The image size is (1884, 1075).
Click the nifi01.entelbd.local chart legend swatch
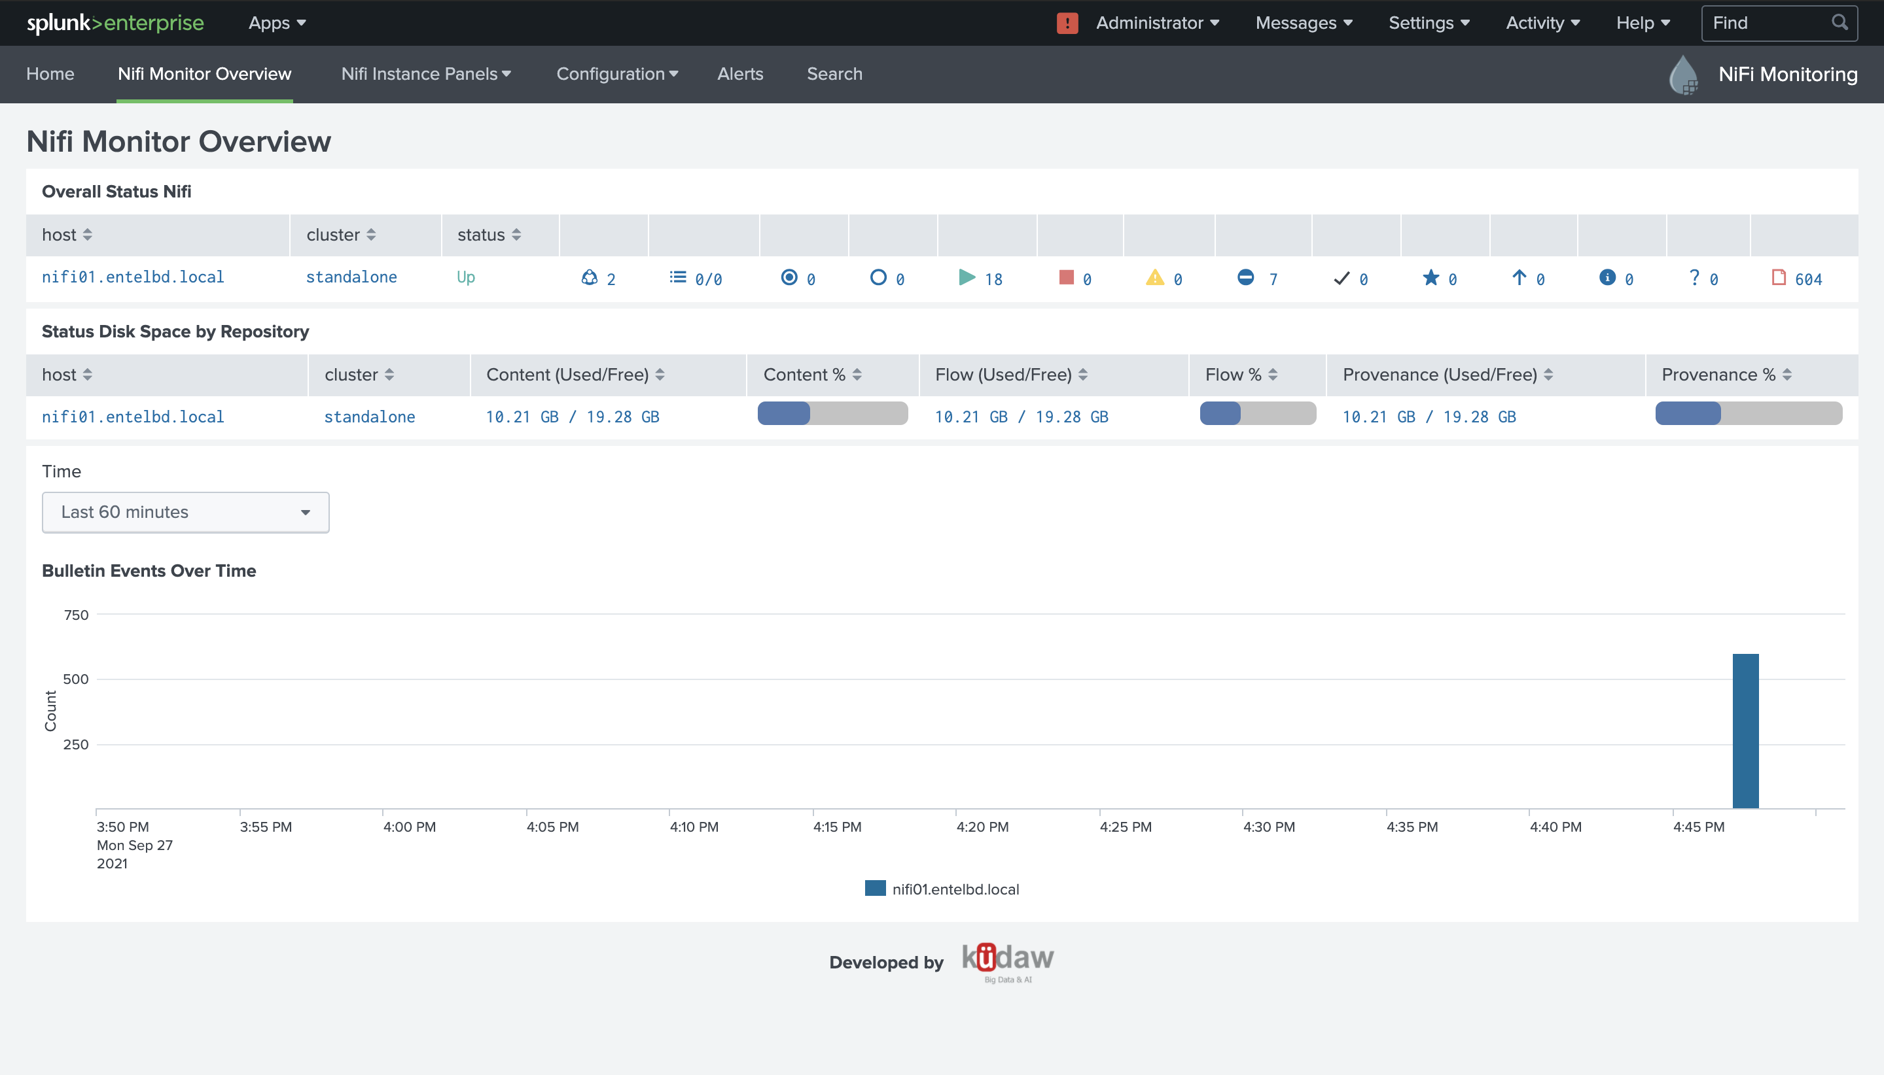pos(875,888)
